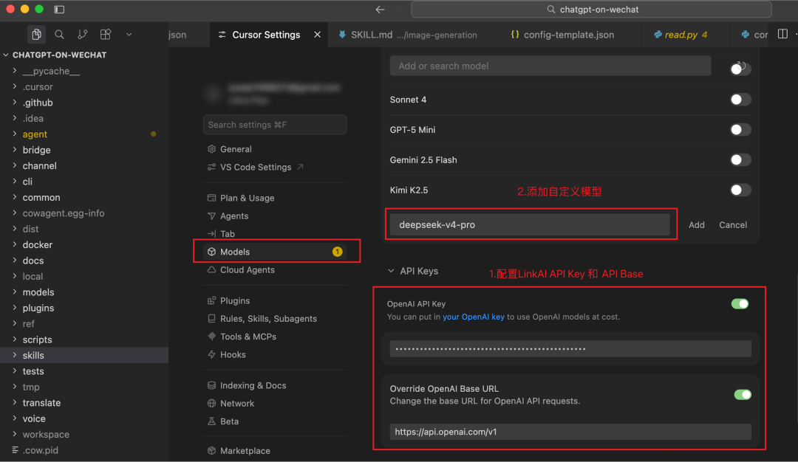Click the OpenAI Base URL field
Viewport: 798px width, 462px height.
(x=570, y=432)
